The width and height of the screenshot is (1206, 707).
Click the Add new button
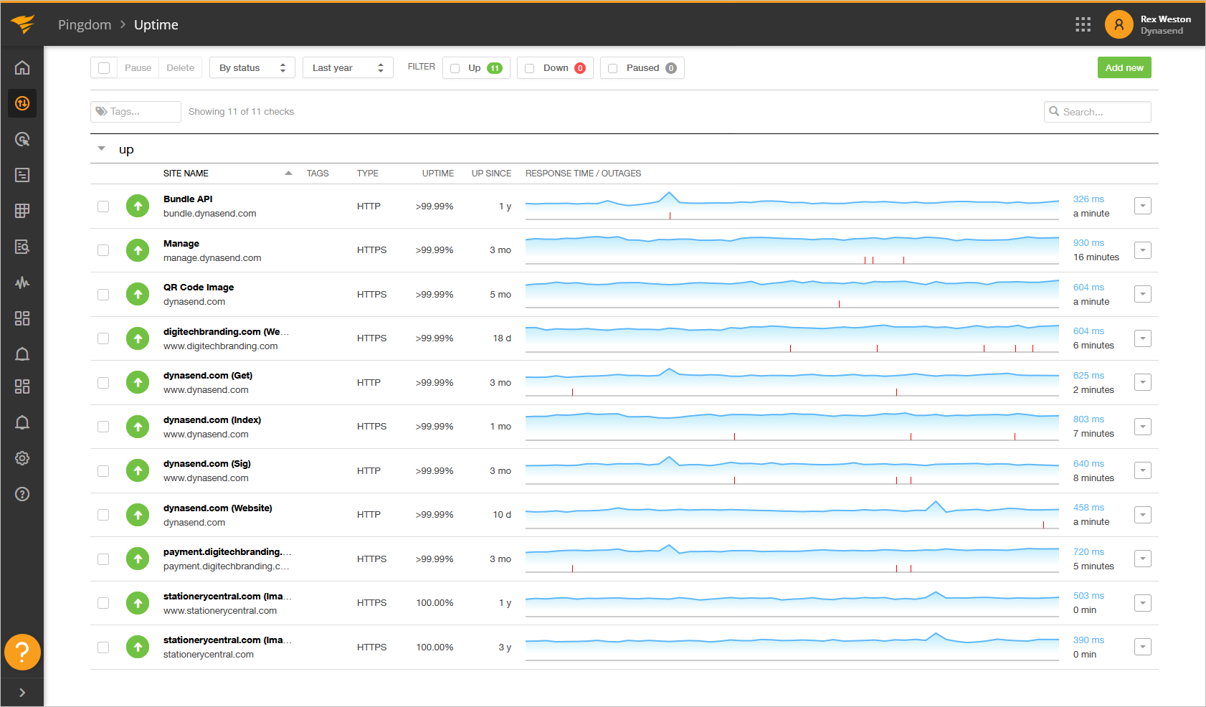coord(1124,68)
